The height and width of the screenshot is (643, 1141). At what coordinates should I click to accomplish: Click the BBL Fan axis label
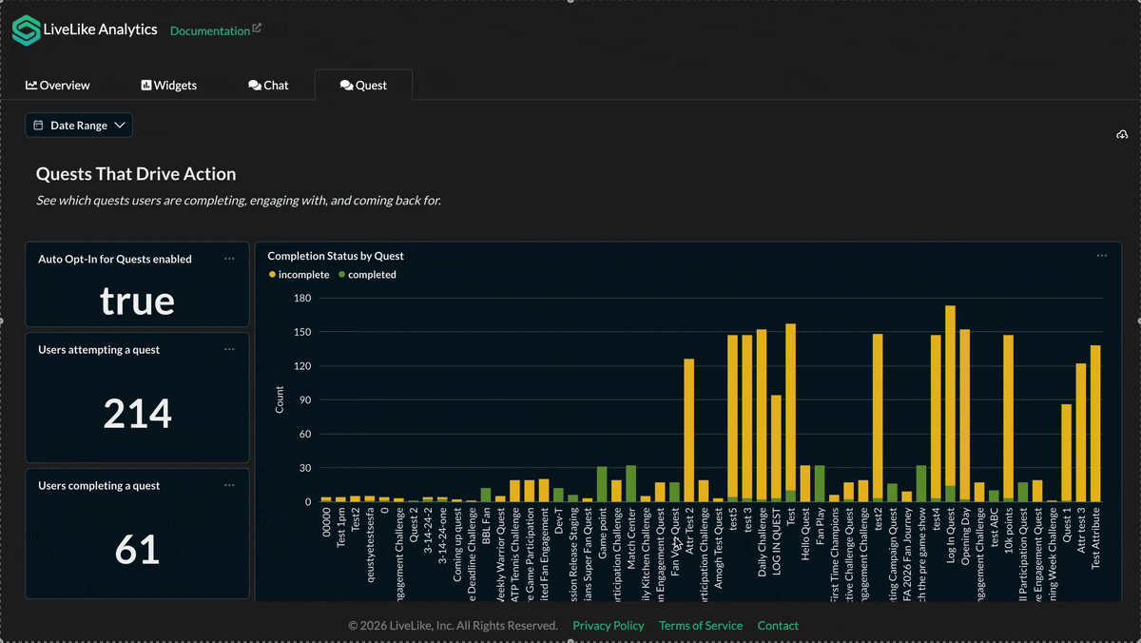pos(486,526)
